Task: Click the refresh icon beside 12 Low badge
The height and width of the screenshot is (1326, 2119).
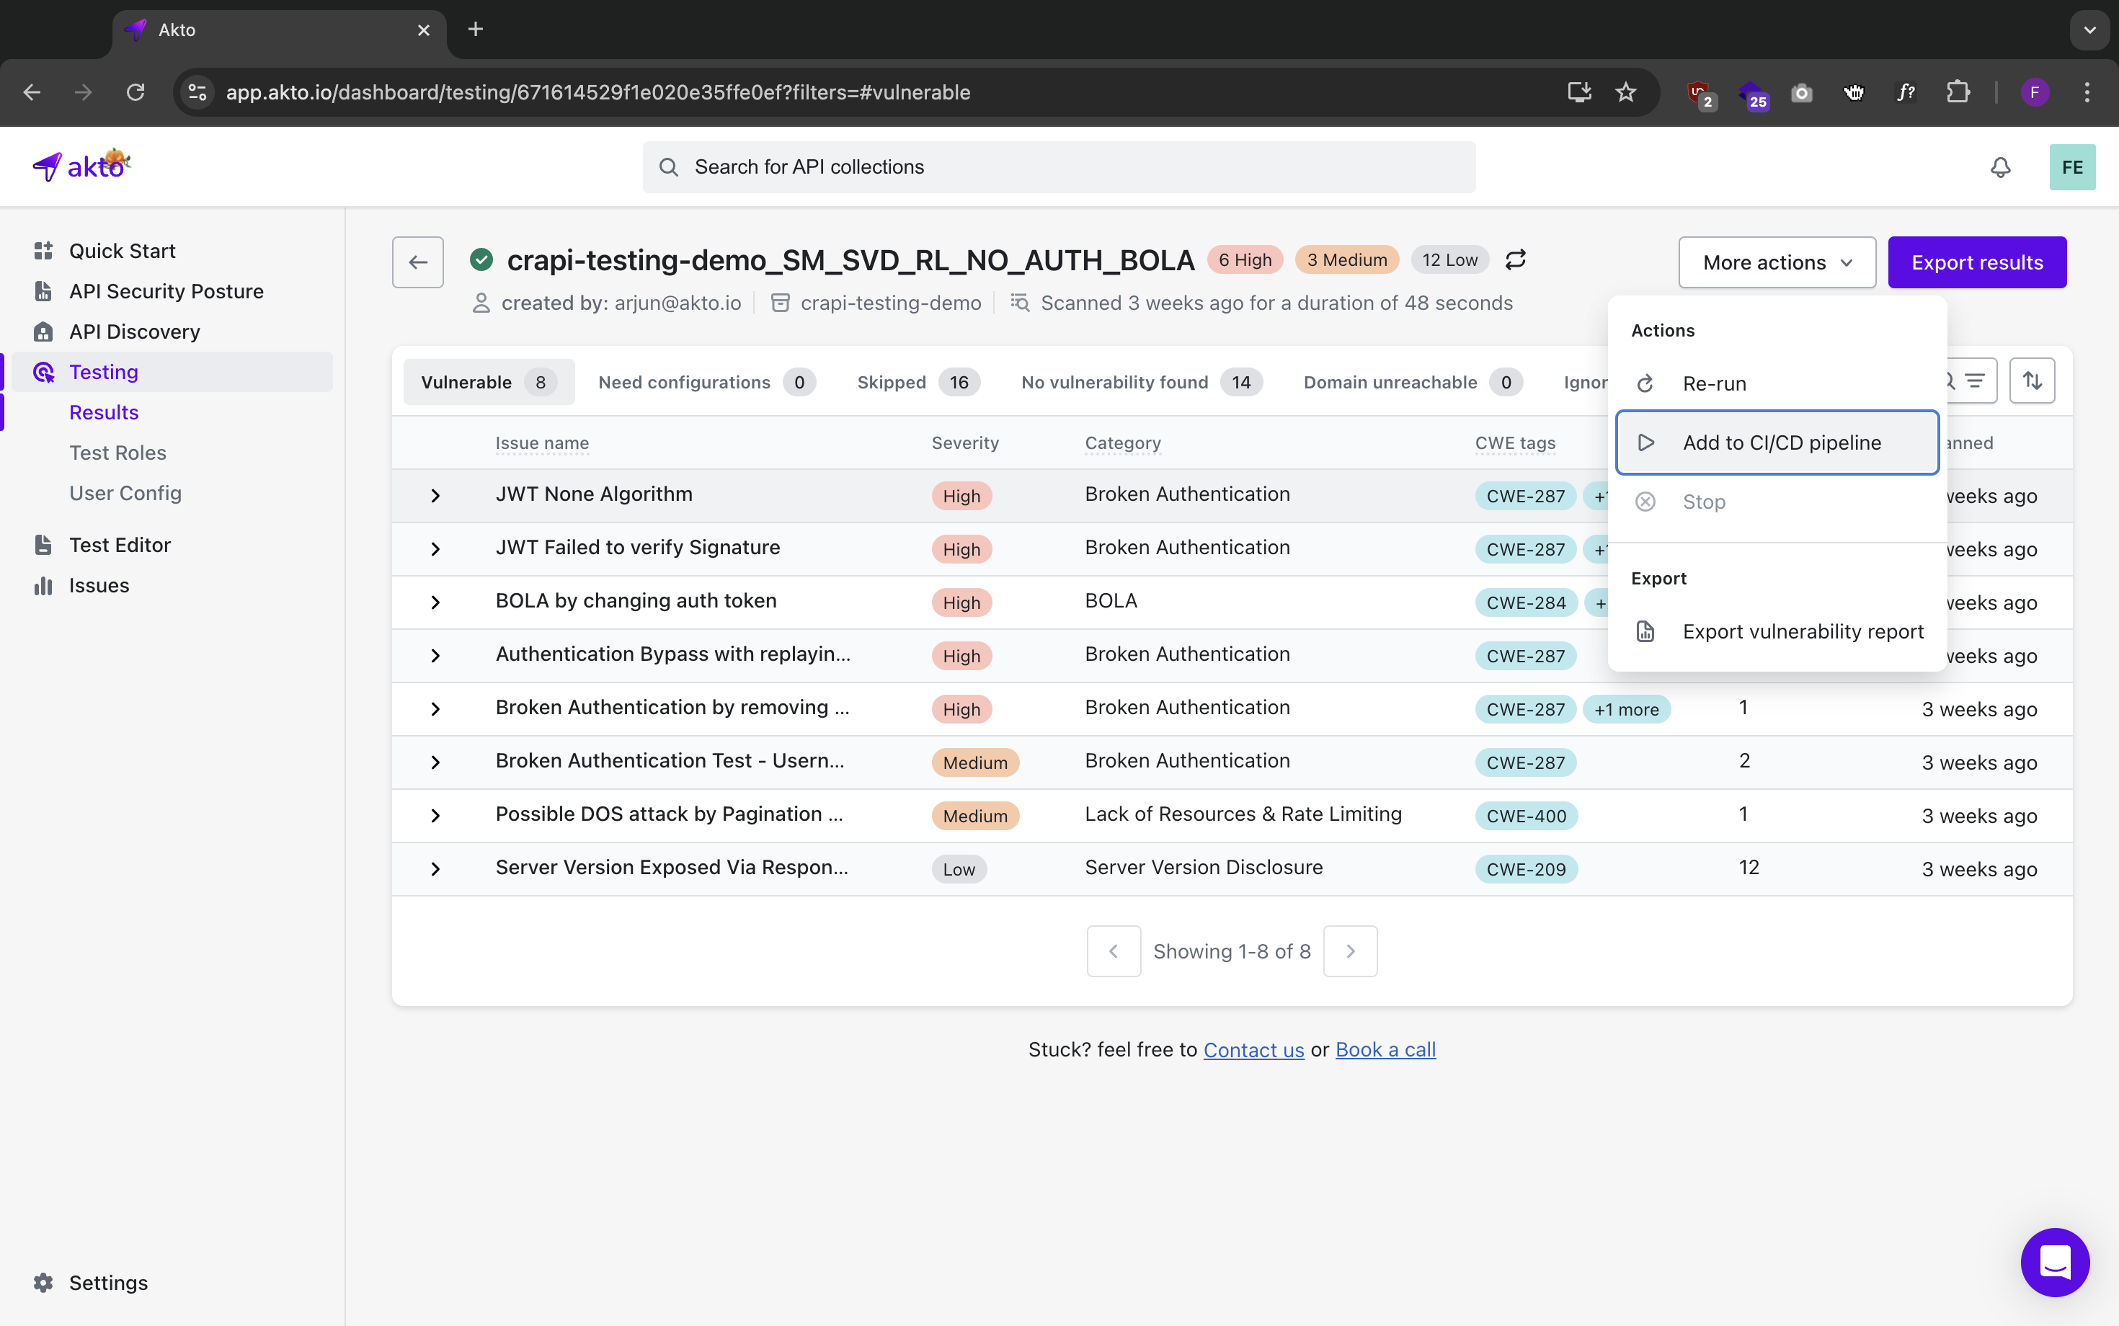Action: (x=1516, y=259)
